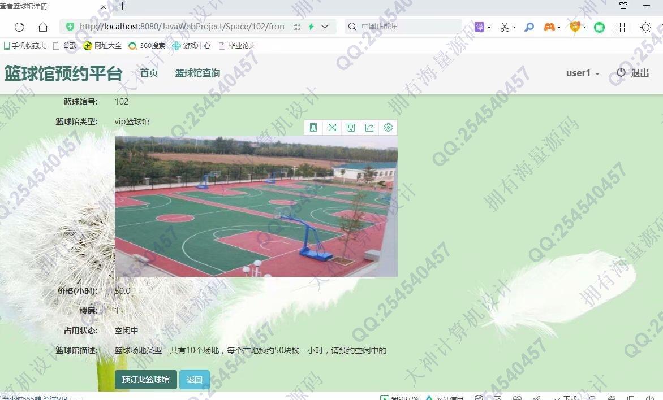Open the 毕业论文 bookmark folder

(237, 46)
